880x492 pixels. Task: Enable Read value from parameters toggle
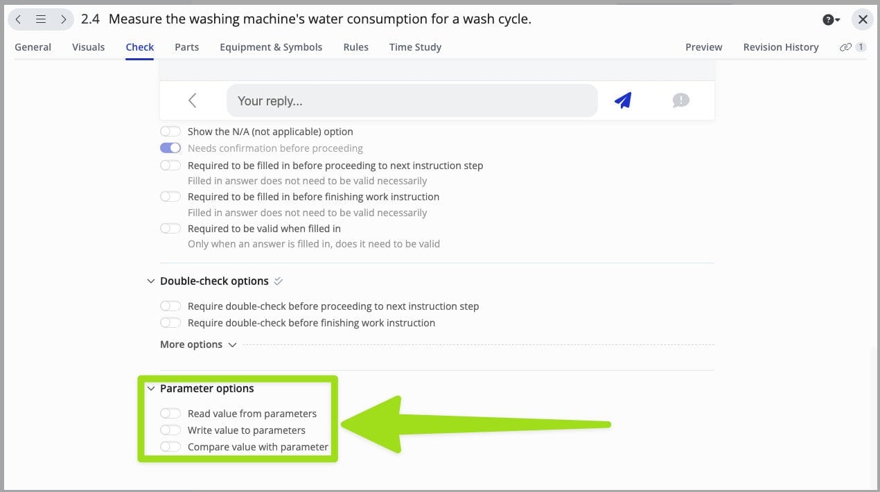[170, 414]
